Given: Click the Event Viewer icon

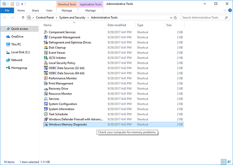Looking at the screenshot, I should pyautogui.click(x=46, y=52).
